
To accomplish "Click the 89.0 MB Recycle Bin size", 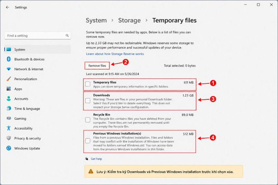I will pos(188,115).
